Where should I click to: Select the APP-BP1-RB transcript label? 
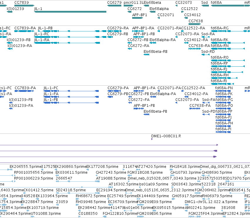[144, 34]
